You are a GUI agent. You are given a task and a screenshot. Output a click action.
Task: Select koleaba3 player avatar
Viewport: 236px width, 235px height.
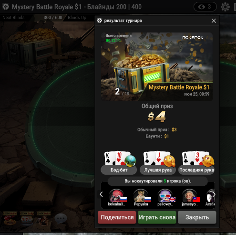pyautogui.click(x=117, y=196)
